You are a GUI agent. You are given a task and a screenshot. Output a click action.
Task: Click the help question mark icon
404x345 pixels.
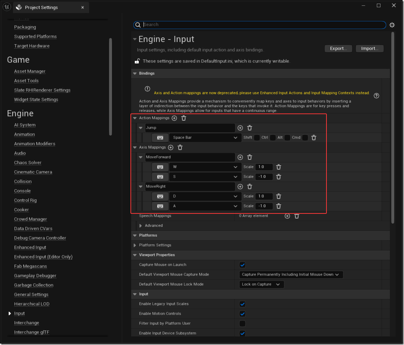coord(376,96)
